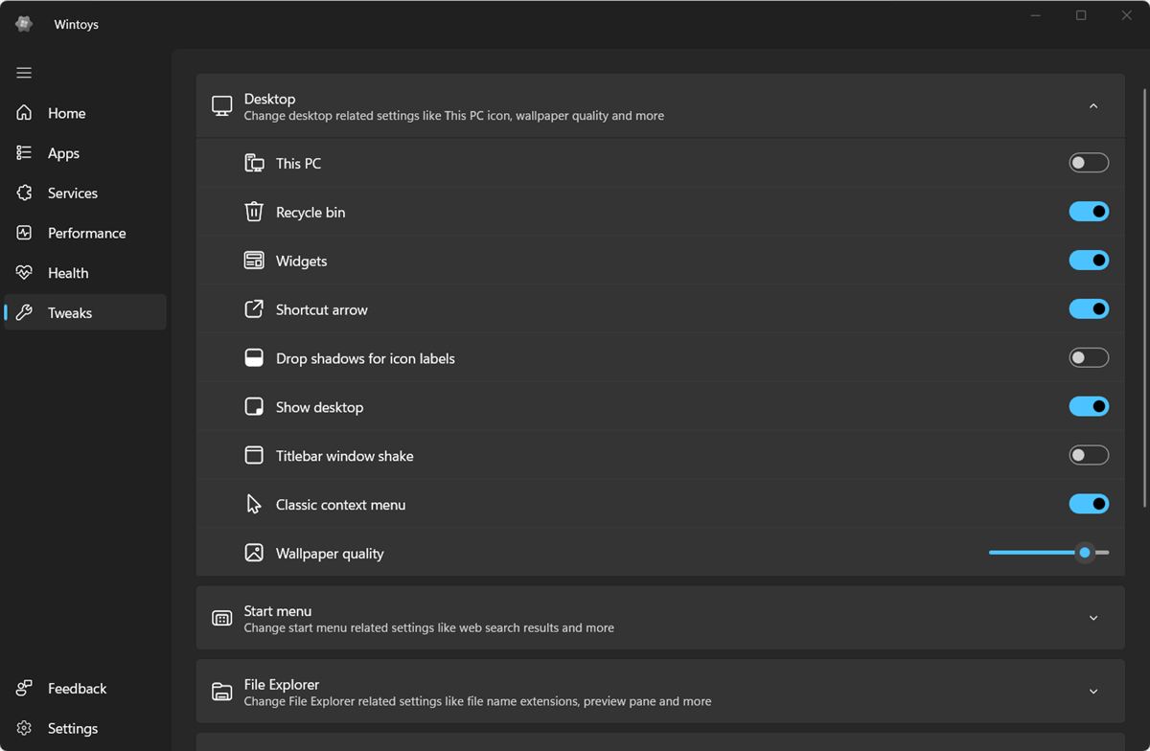Enable the This PC toggle
1150x751 pixels.
(x=1089, y=163)
